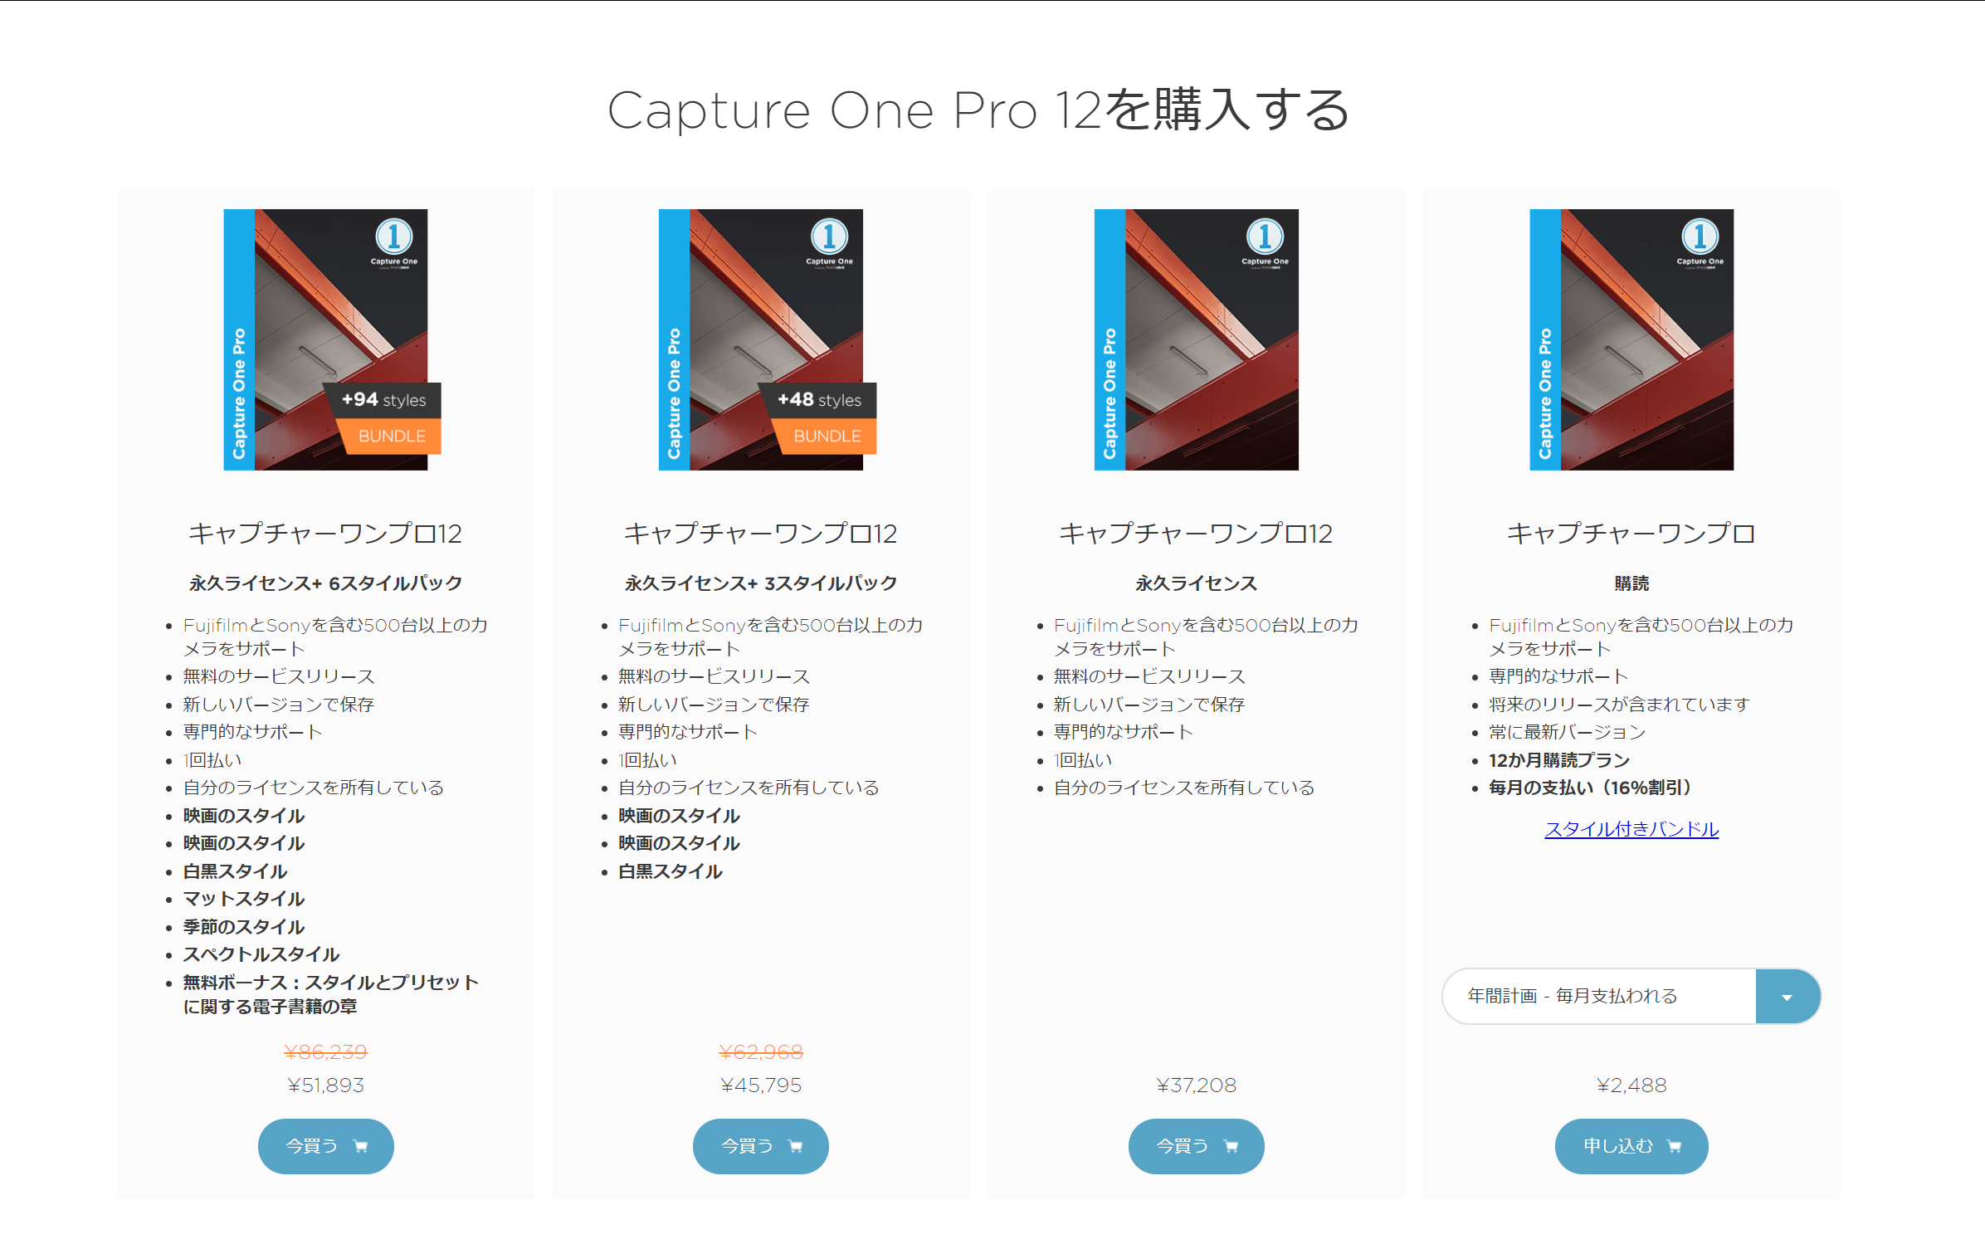Click cart icon on ¥37,208 buy button
This screenshot has height=1244, width=1985.
pyautogui.click(x=1231, y=1146)
